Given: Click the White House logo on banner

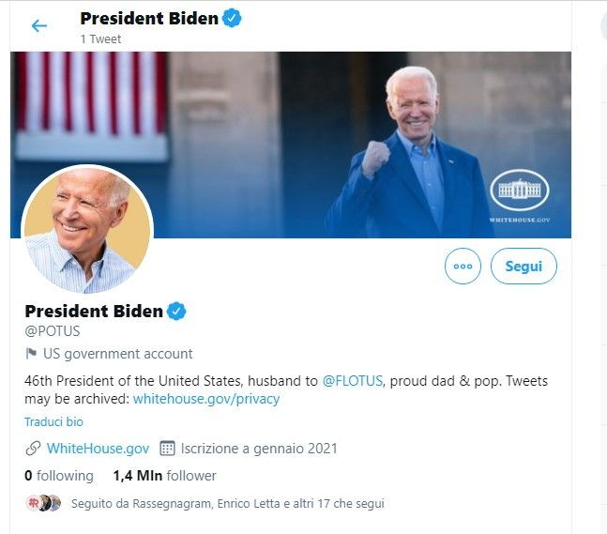Looking at the screenshot, I should click(x=519, y=191).
